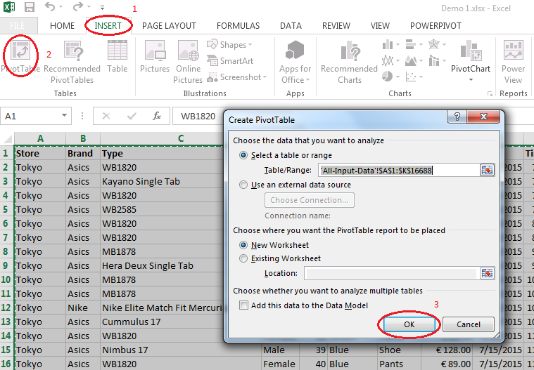The image size is (534, 370).
Task: Expand the Name Box dropdown
Action: (x=64, y=116)
